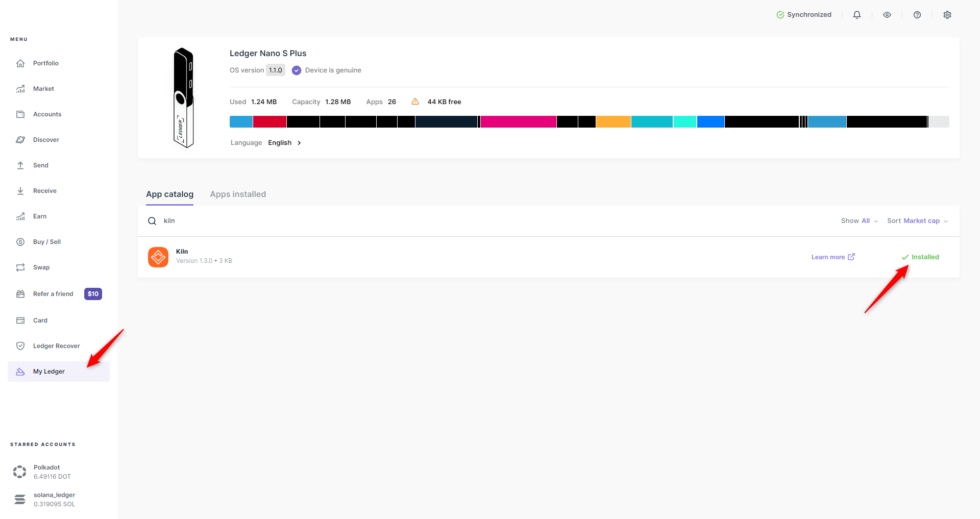Open the Send menu entry
This screenshot has height=519, width=980.
click(x=59, y=165)
